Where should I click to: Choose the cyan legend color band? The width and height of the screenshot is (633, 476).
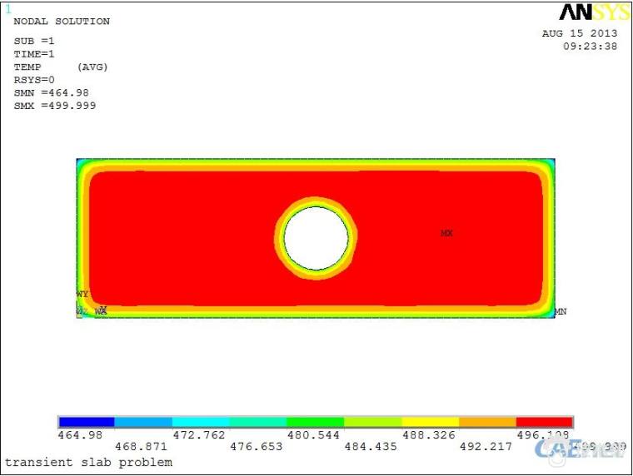201,422
